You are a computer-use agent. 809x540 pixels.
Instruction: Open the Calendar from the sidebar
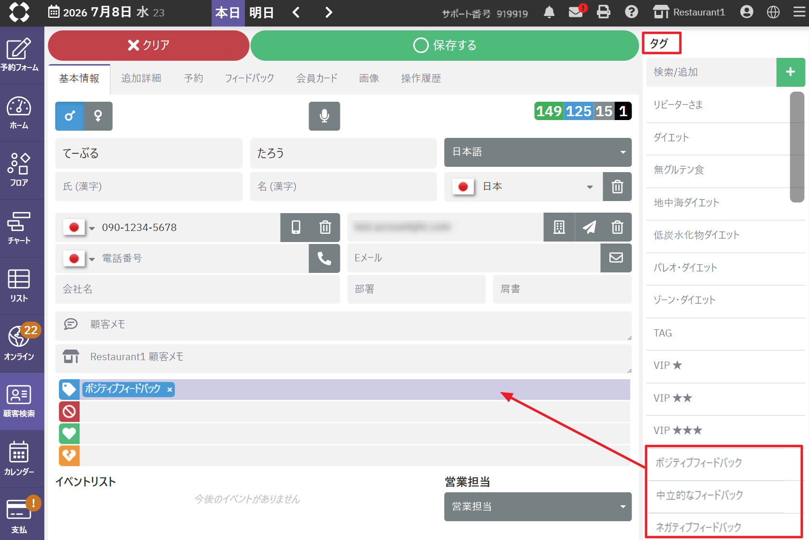(19, 459)
